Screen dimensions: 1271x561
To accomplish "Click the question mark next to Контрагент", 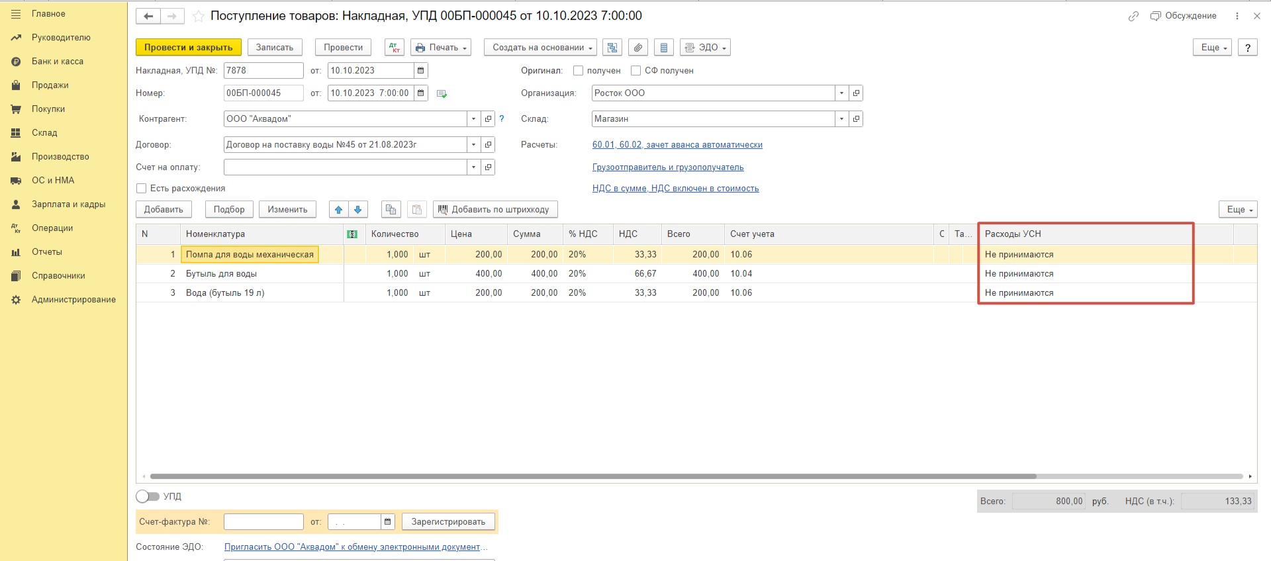I will (x=502, y=119).
